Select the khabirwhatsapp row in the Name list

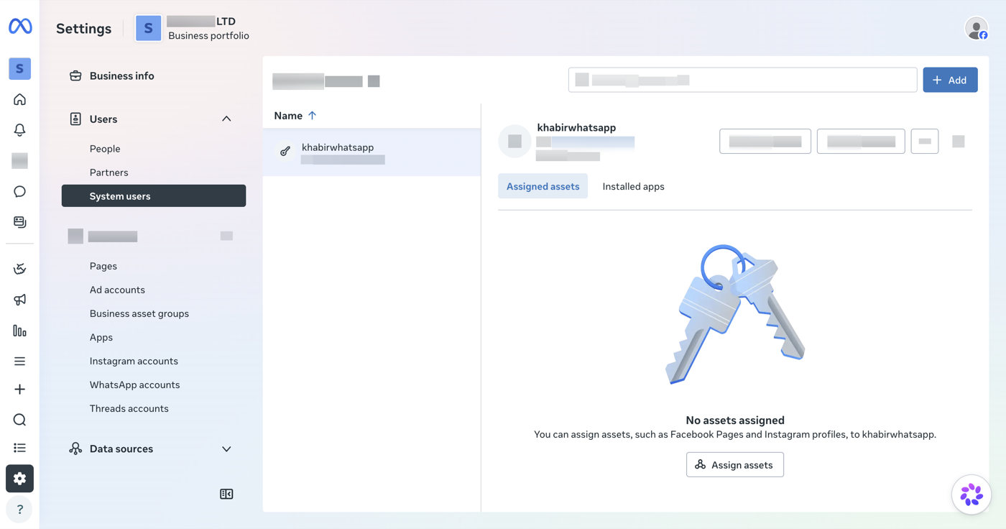point(372,152)
